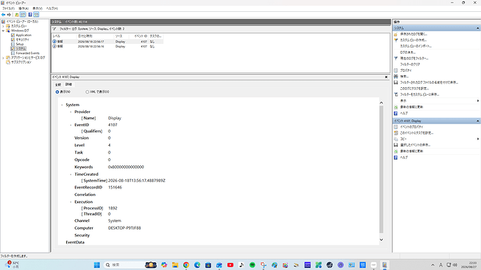Collapse the Windows ログ tree node

[3, 31]
